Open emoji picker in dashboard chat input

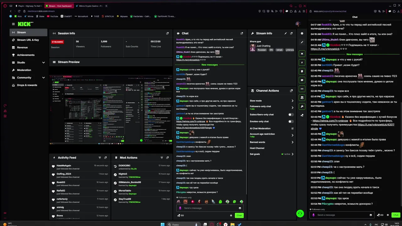[x=240, y=208]
